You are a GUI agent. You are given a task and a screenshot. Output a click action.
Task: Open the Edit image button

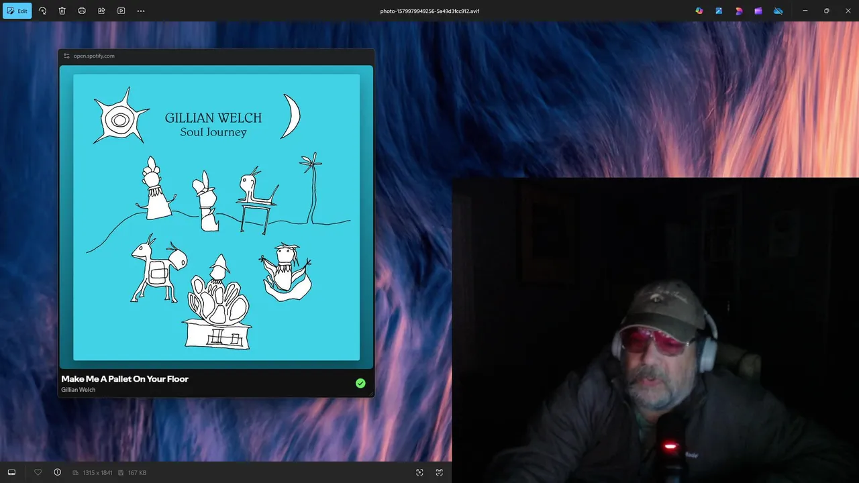(x=17, y=11)
